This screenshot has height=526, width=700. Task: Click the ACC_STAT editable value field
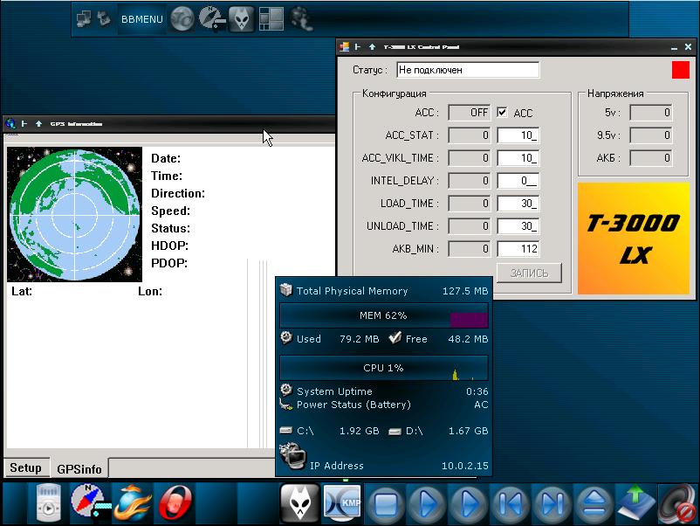point(518,135)
